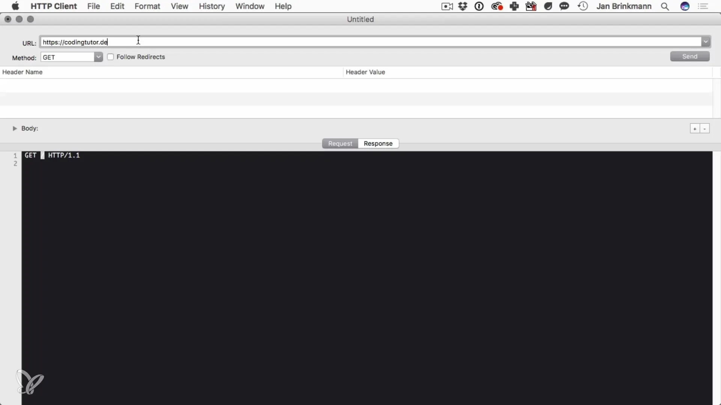Open the HTTP Client application menu
The height and width of the screenshot is (405, 721).
tap(54, 6)
